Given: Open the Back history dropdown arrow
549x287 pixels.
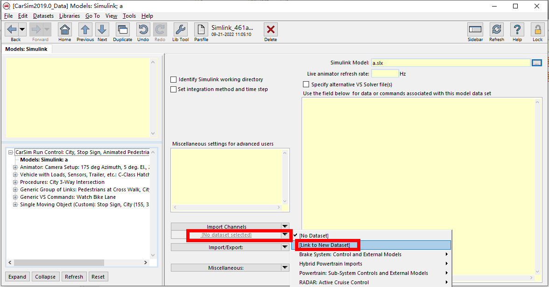Looking at the screenshot, I should (22, 29).
